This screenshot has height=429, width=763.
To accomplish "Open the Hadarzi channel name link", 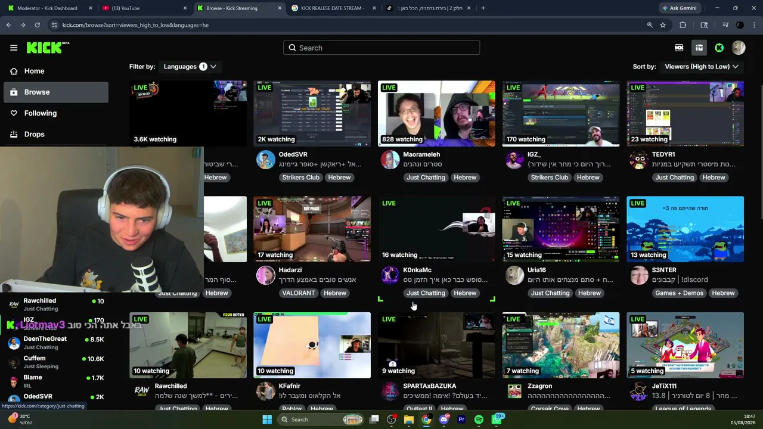I will pyautogui.click(x=290, y=270).
